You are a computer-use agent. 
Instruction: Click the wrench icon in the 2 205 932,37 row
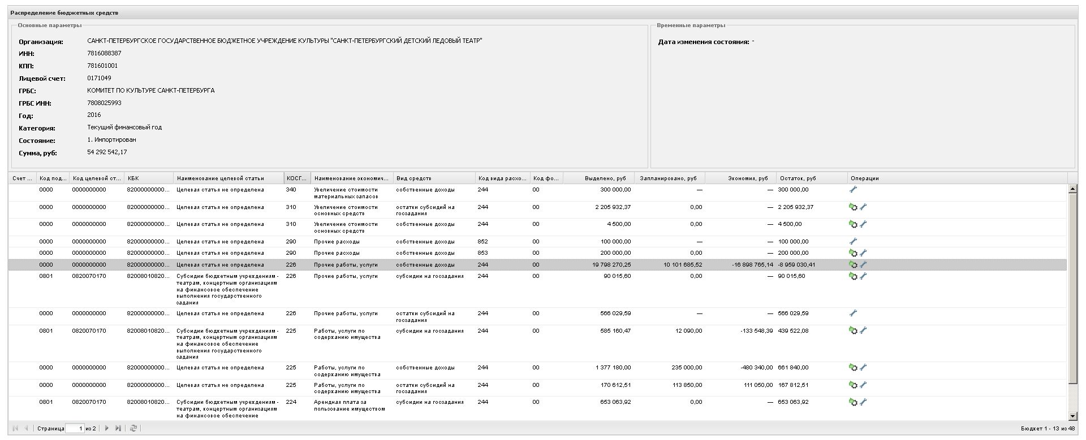click(x=863, y=207)
